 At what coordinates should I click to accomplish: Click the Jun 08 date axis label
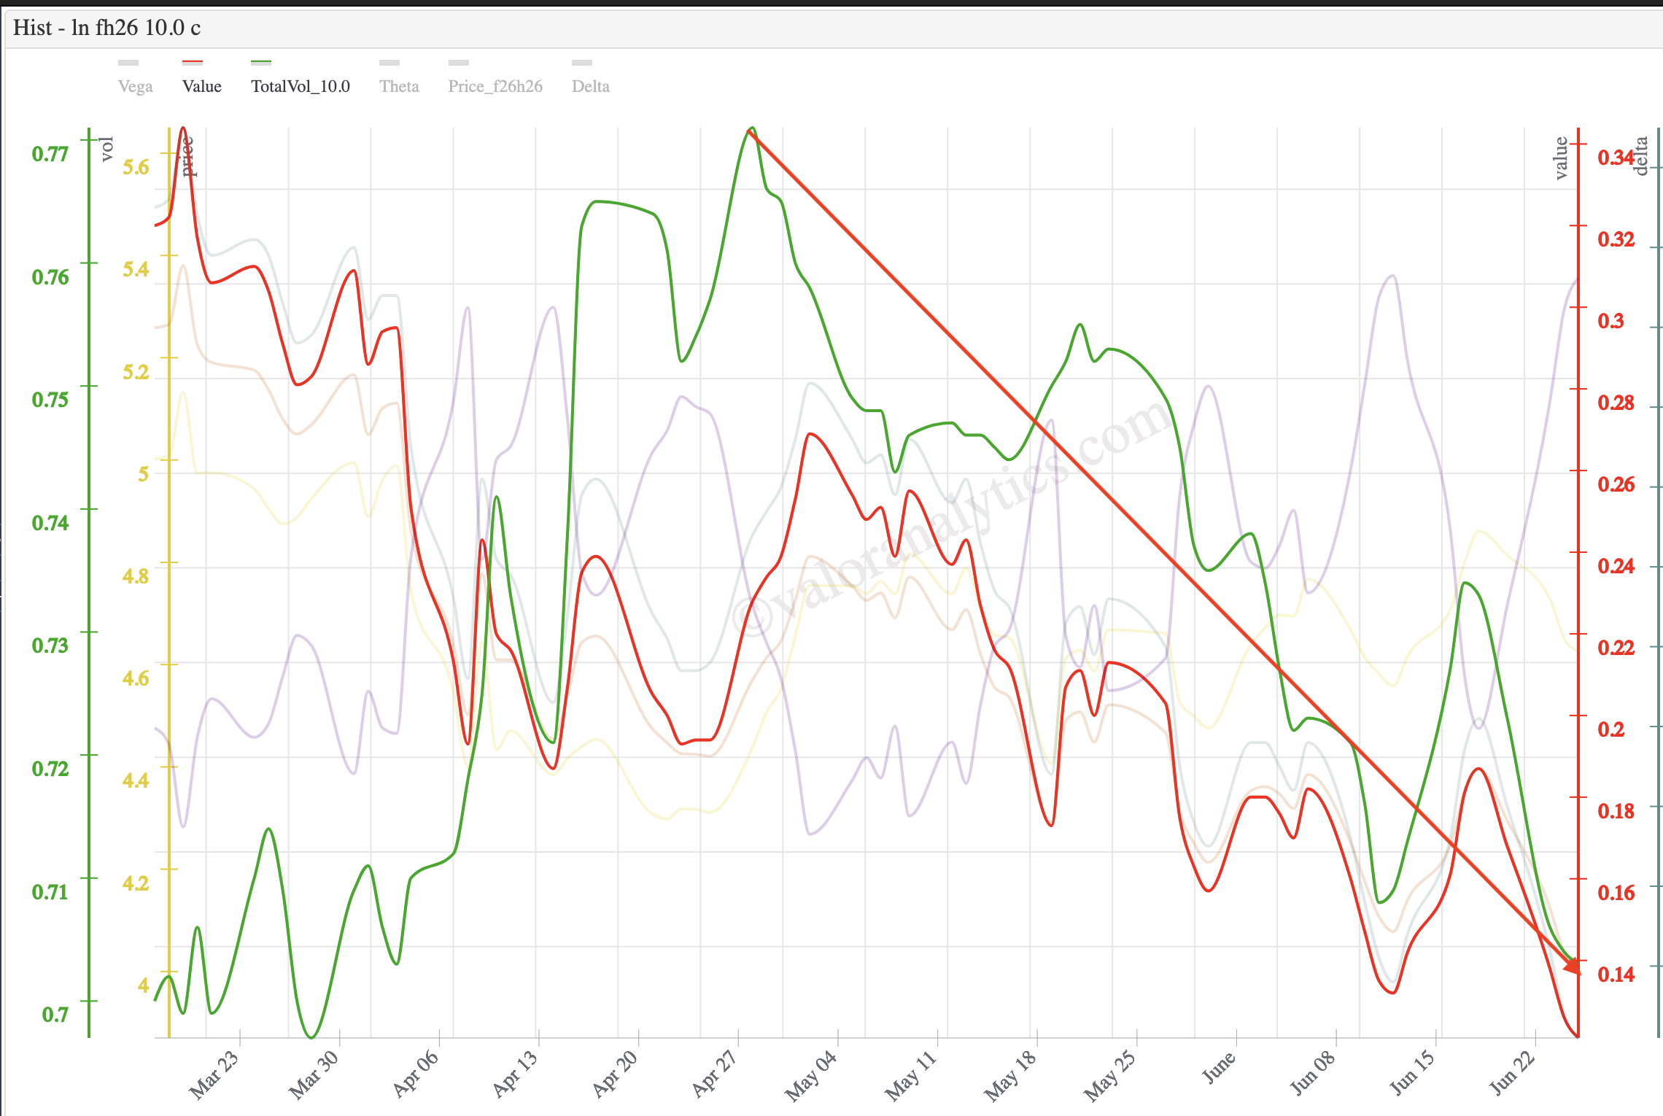[x=1314, y=1072]
